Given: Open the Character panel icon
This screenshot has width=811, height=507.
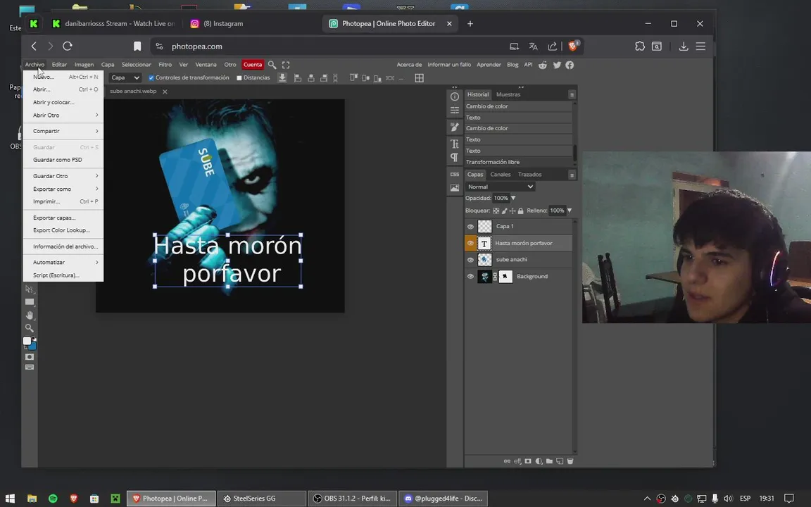Looking at the screenshot, I should tap(455, 144).
